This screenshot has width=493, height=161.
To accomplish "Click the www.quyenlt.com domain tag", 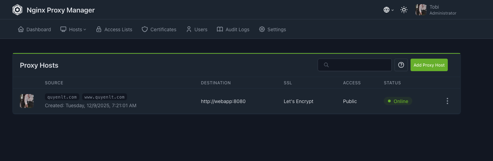I will [104, 97].
